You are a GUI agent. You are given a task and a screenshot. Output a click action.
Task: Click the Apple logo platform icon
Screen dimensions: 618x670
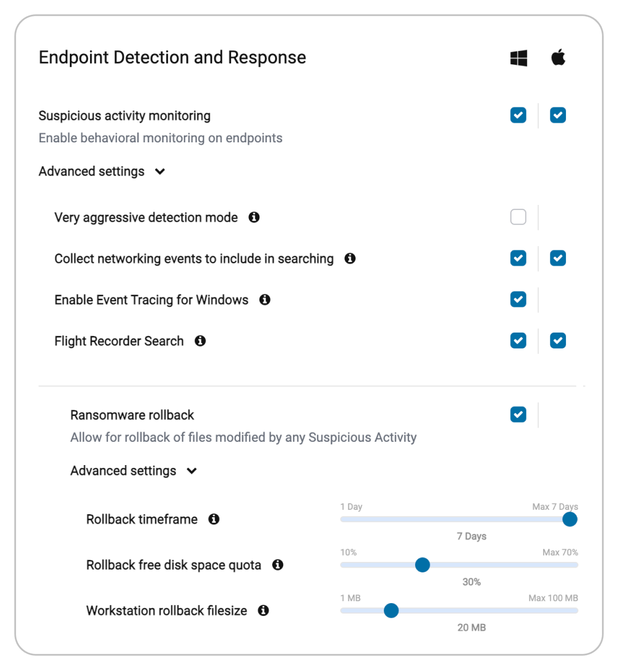tap(558, 57)
